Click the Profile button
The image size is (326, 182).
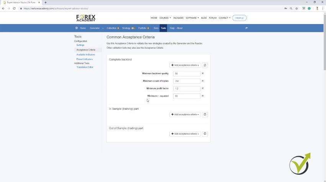pyautogui.click(x=239, y=18)
